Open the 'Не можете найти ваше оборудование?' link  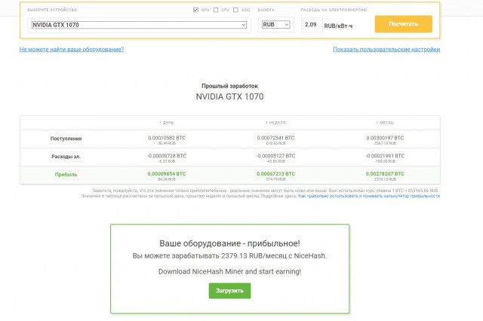(72, 49)
